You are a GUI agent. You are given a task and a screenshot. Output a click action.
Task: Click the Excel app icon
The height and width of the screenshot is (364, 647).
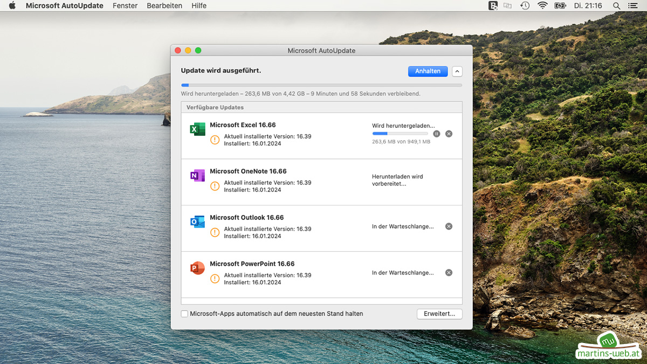point(197,129)
